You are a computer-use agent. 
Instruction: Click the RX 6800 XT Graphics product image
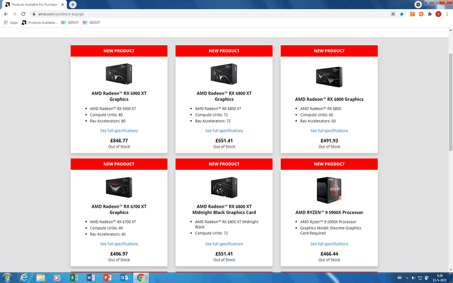coord(224,74)
